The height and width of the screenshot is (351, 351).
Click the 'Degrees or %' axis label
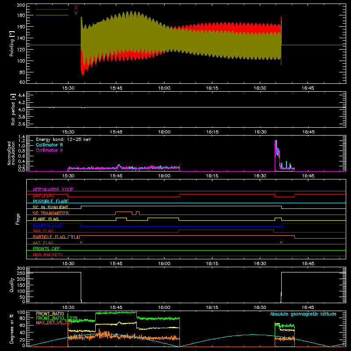pos(12,329)
